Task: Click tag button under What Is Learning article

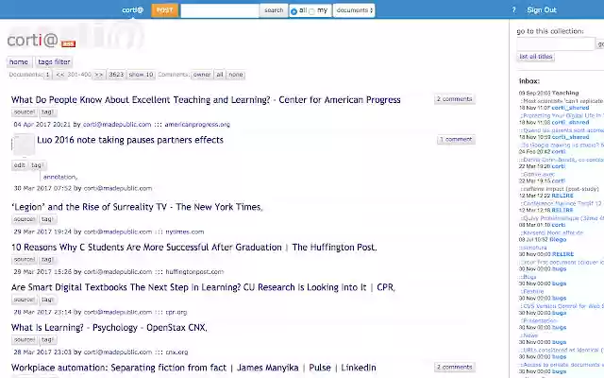Action: point(47,340)
